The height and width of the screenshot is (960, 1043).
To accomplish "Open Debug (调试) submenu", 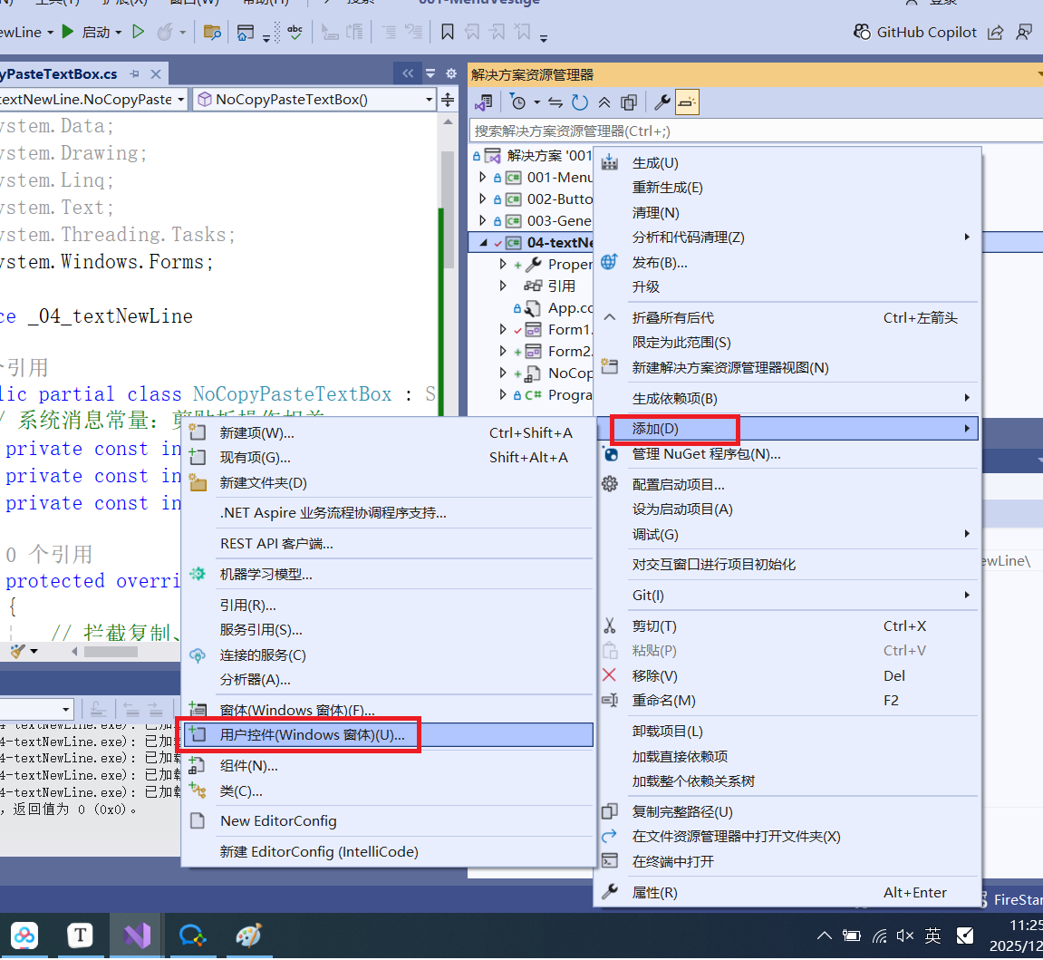I will pyautogui.click(x=787, y=534).
